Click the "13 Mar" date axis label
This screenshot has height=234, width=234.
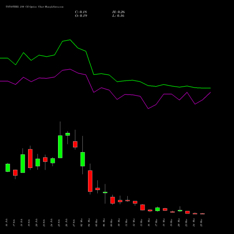(x=141, y=223)
